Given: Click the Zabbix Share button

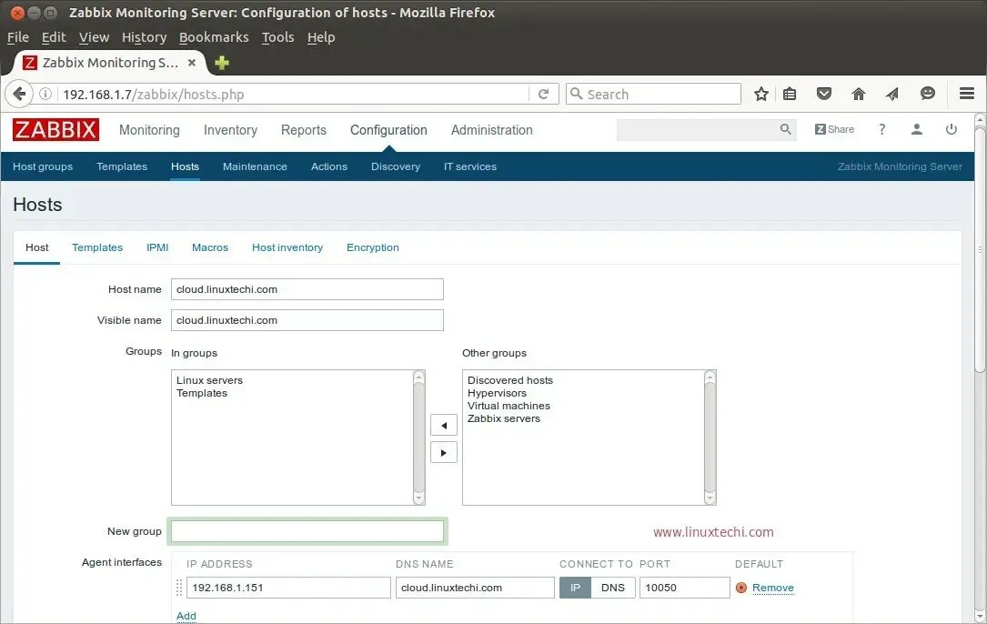Looking at the screenshot, I should click(834, 129).
